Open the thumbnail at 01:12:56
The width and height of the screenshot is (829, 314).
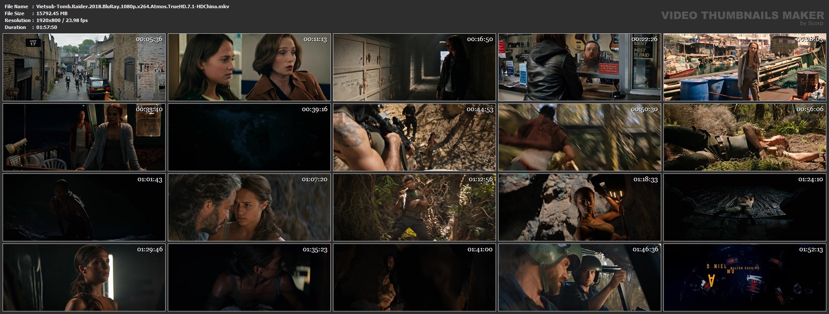[x=414, y=207]
